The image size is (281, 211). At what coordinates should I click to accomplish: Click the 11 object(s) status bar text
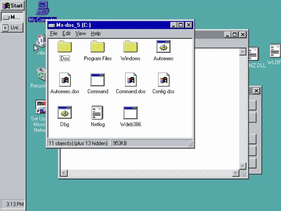[x=78, y=143]
